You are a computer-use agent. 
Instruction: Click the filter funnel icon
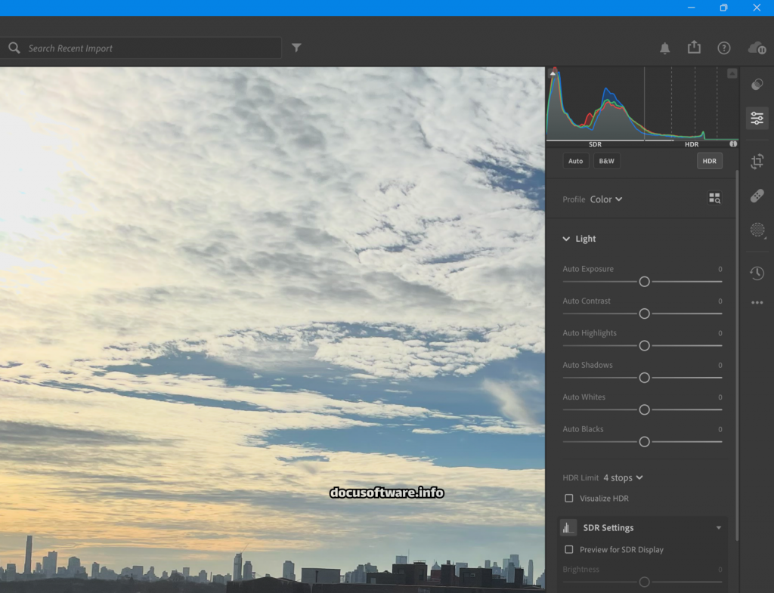click(296, 48)
